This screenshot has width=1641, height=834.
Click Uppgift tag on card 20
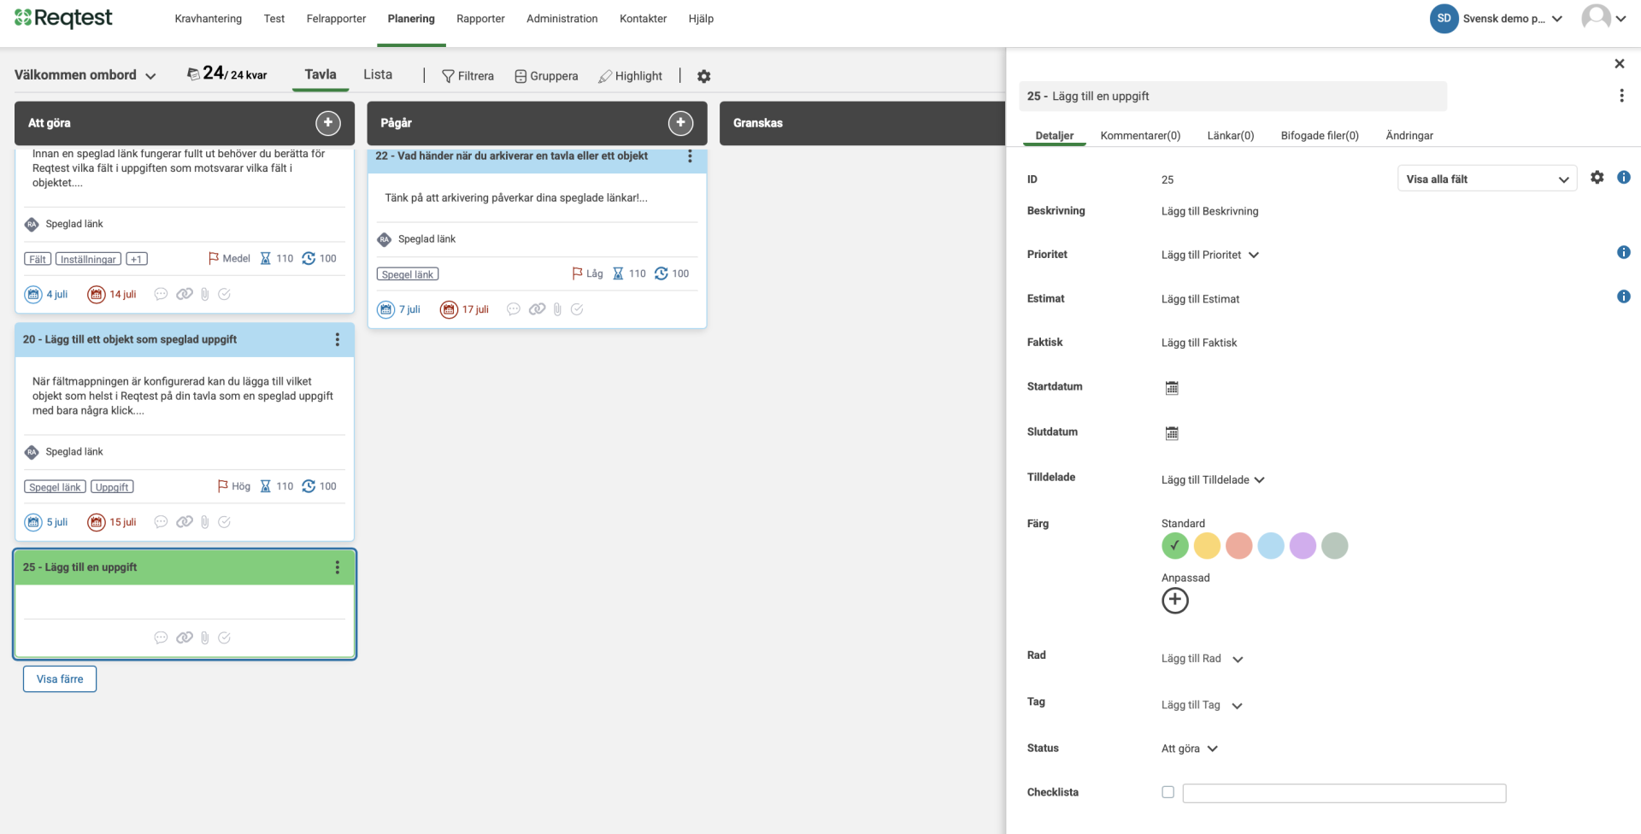pos(112,487)
